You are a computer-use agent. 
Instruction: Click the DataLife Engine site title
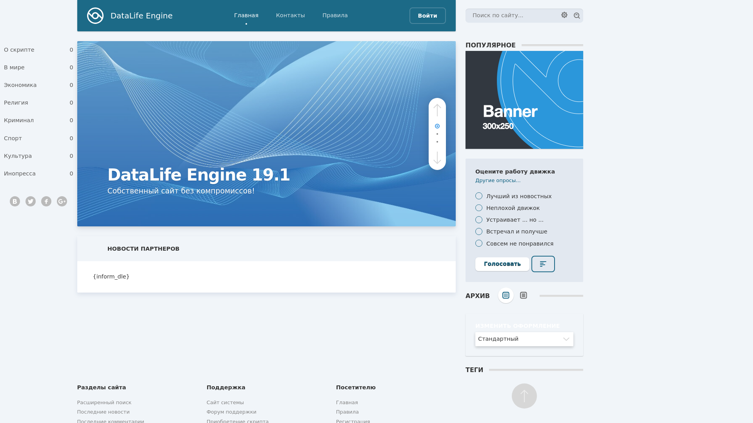(x=142, y=16)
